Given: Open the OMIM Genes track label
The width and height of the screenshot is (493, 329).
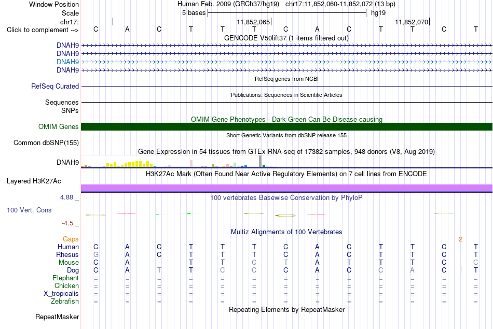Looking at the screenshot, I should (x=59, y=126).
